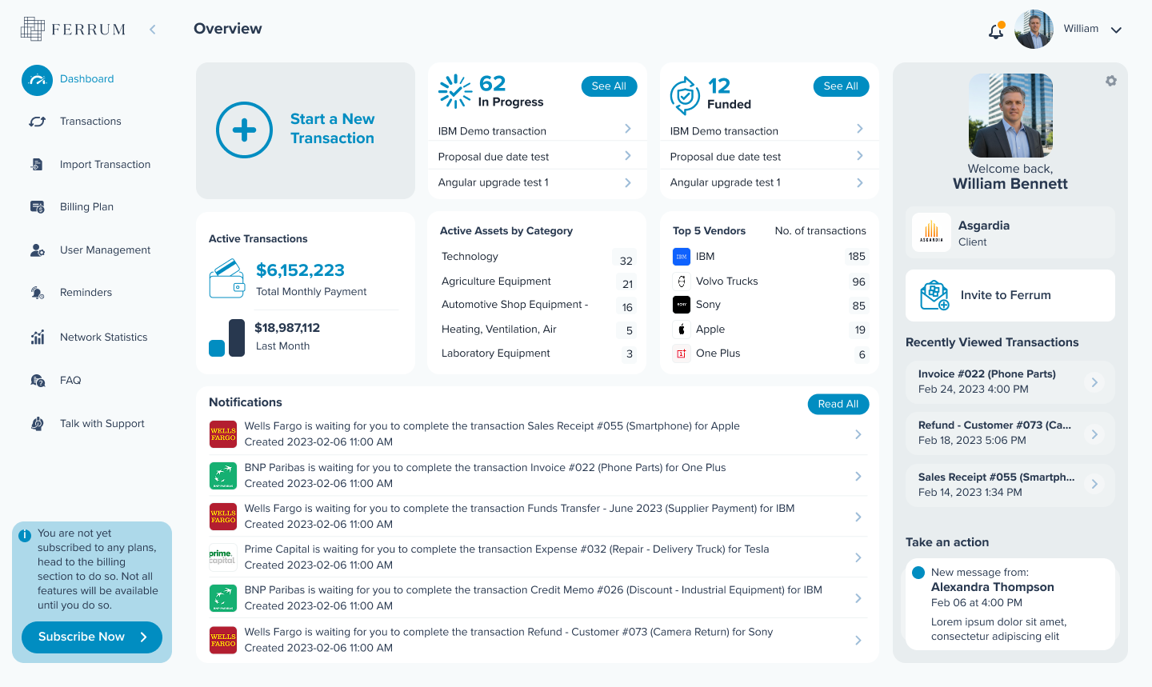Open Prime Capital Expense #032 notification chevron

pyautogui.click(x=858, y=557)
